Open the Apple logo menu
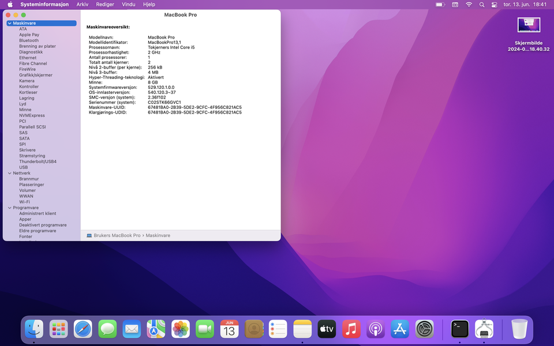The image size is (554, 346). click(10, 5)
